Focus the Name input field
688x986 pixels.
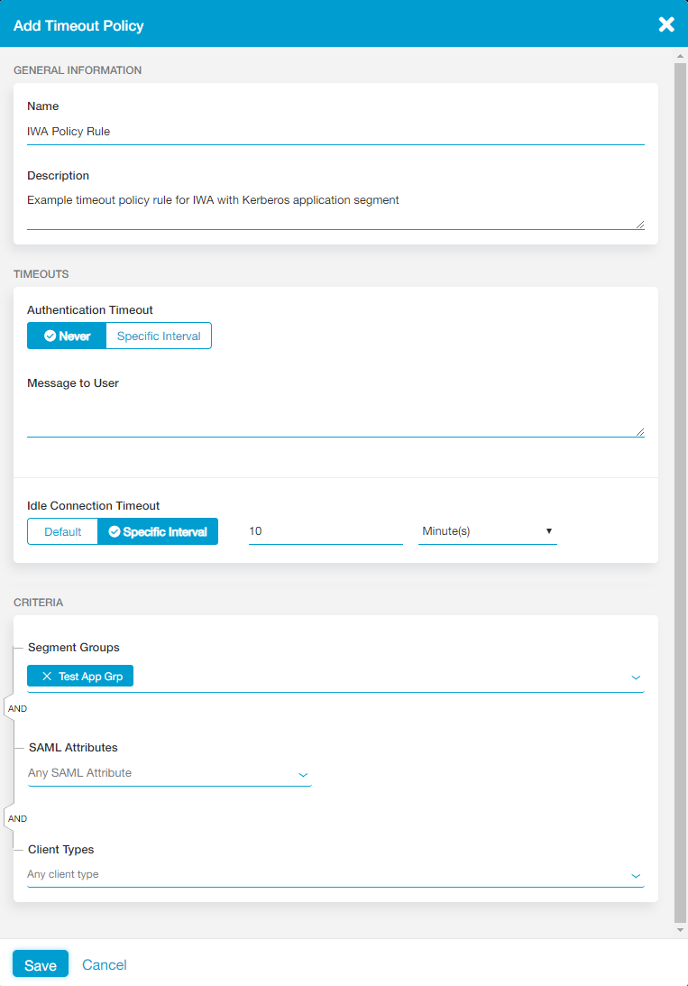coord(335,132)
